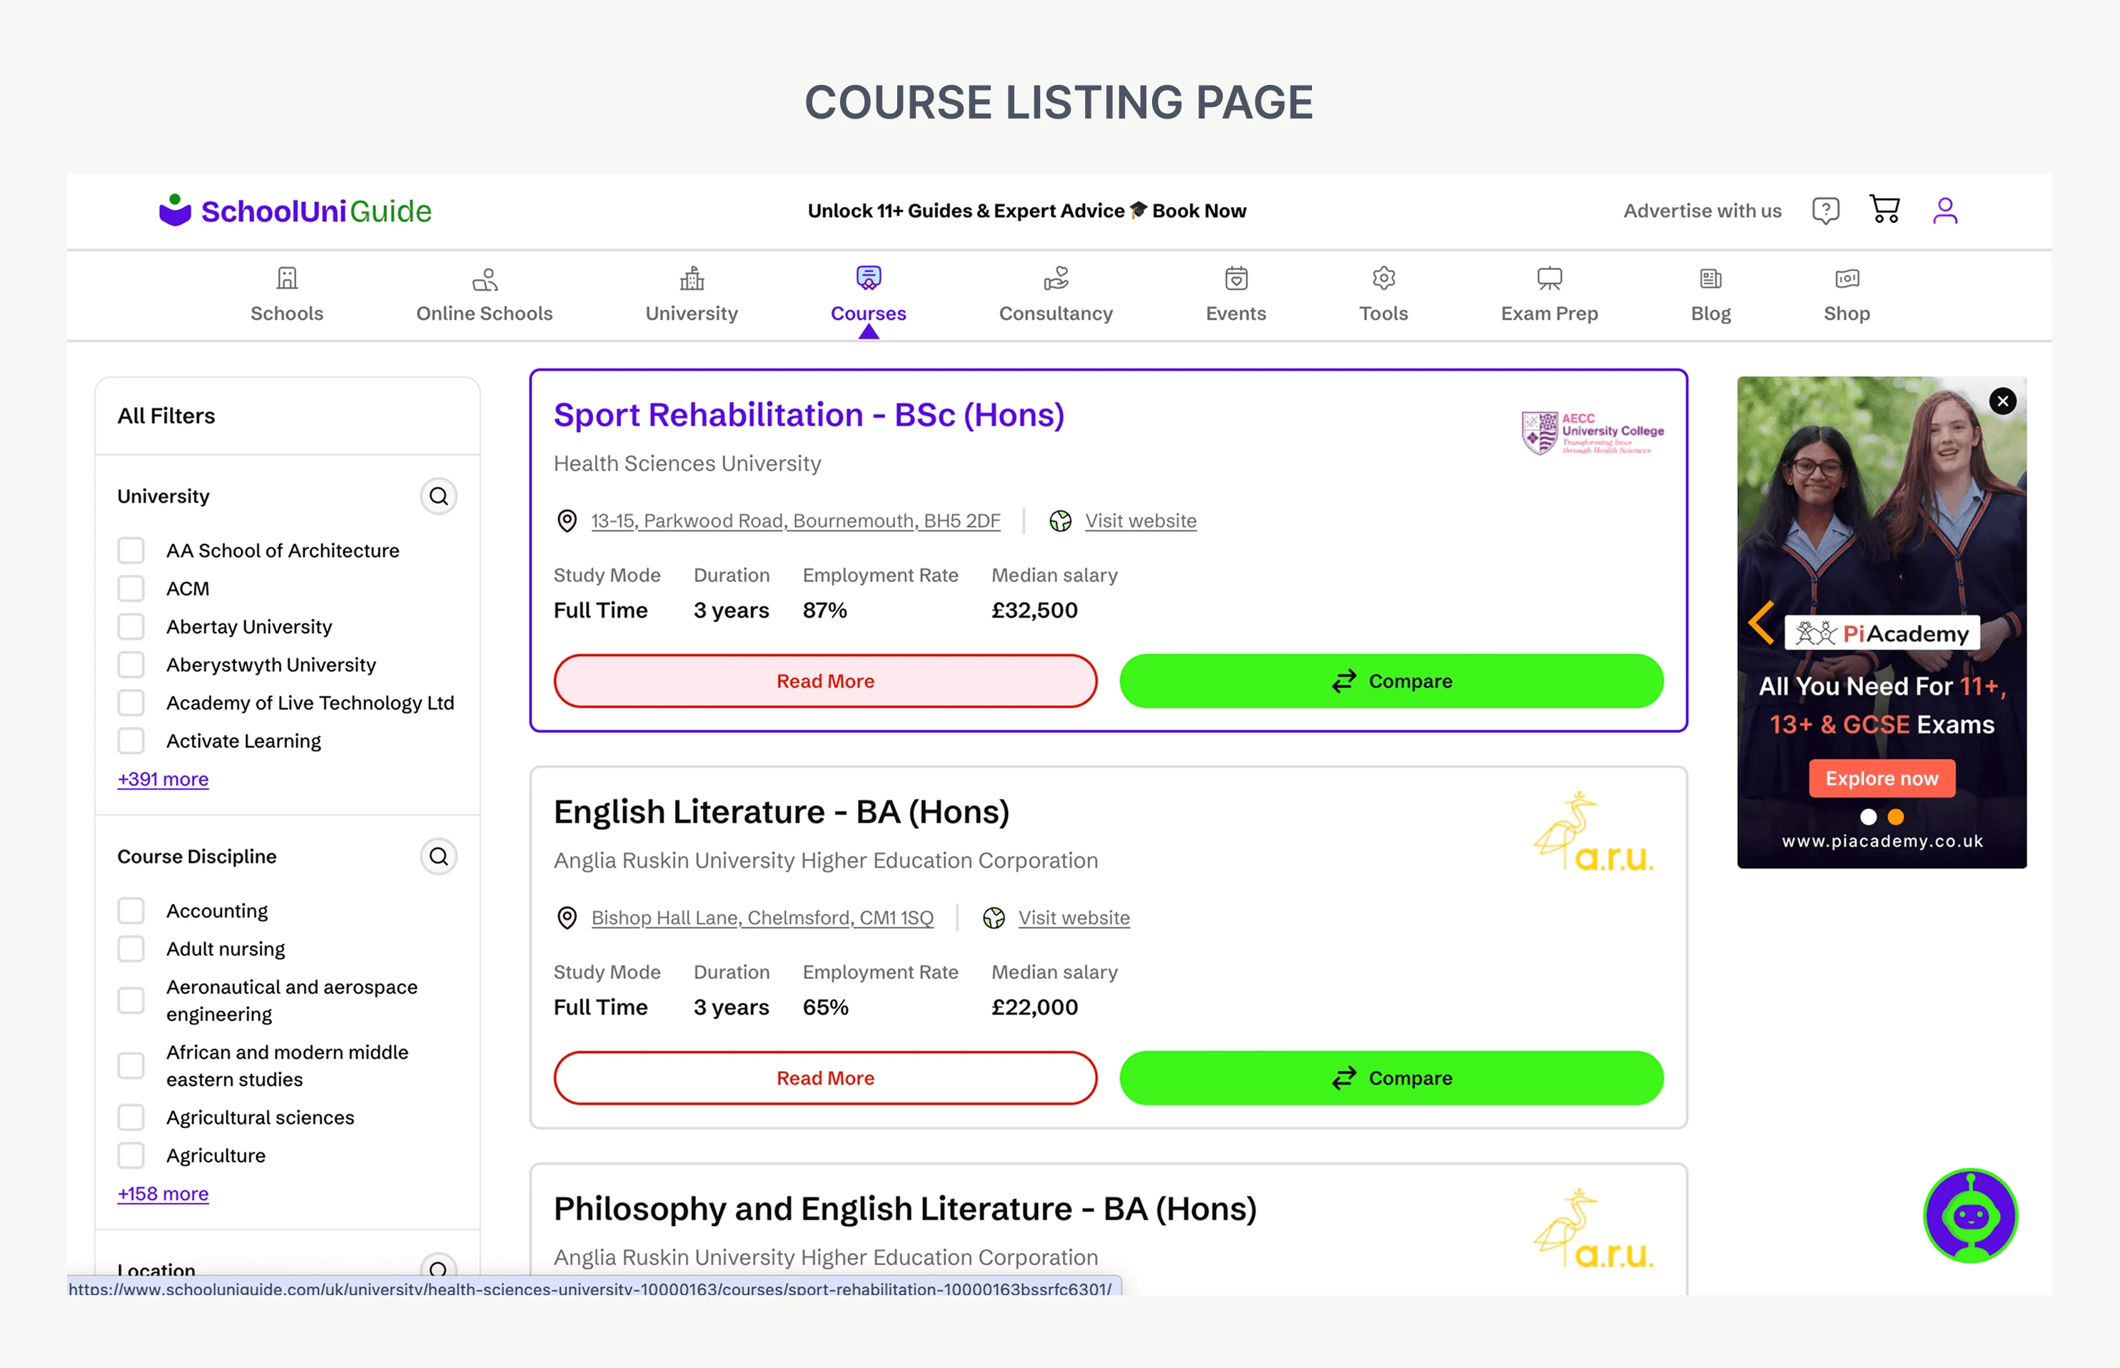
Task: Click the SchoolUniGuide logo
Action: 295,211
